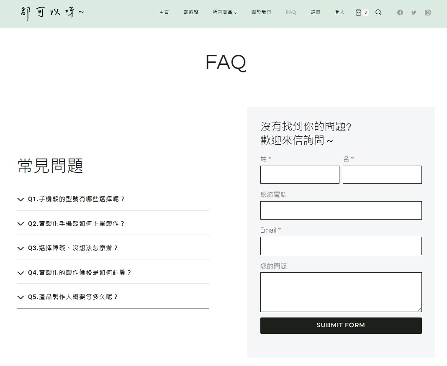Click the 都可以呀 site logo
Viewport: 447px width, 366px height.
click(x=52, y=13)
